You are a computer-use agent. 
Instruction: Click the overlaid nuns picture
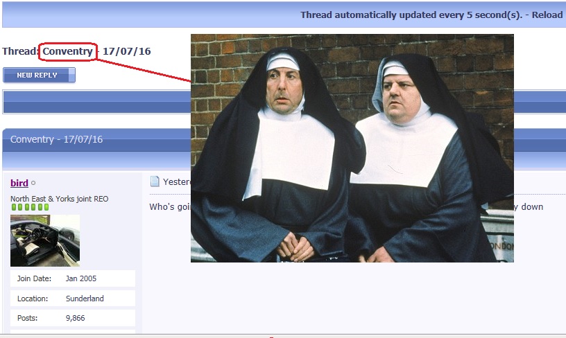[352, 148]
